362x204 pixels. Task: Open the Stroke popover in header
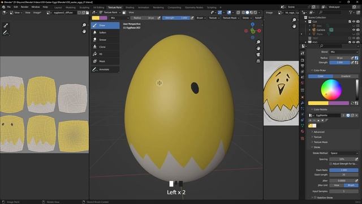click(247, 18)
